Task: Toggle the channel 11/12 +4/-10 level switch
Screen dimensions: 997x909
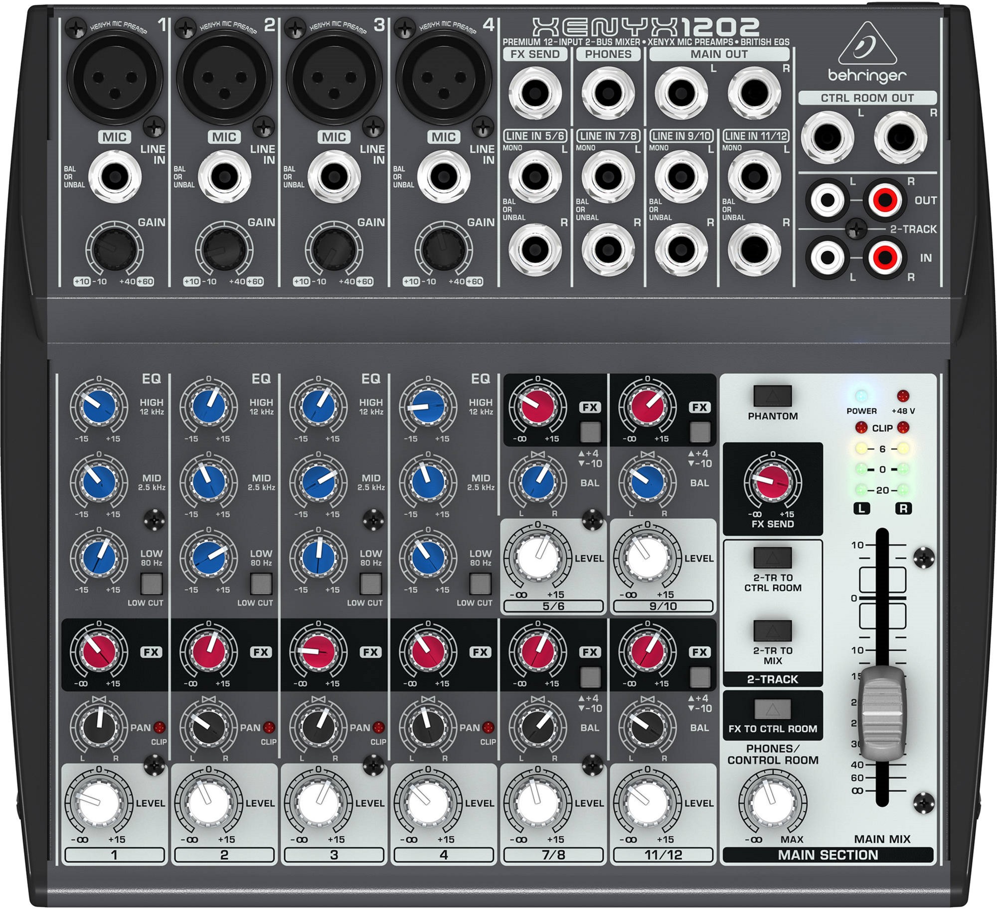Action: pos(700,677)
